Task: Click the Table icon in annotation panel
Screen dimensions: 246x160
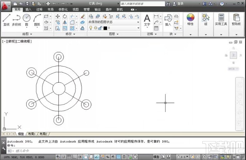Action: click(156, 28)
